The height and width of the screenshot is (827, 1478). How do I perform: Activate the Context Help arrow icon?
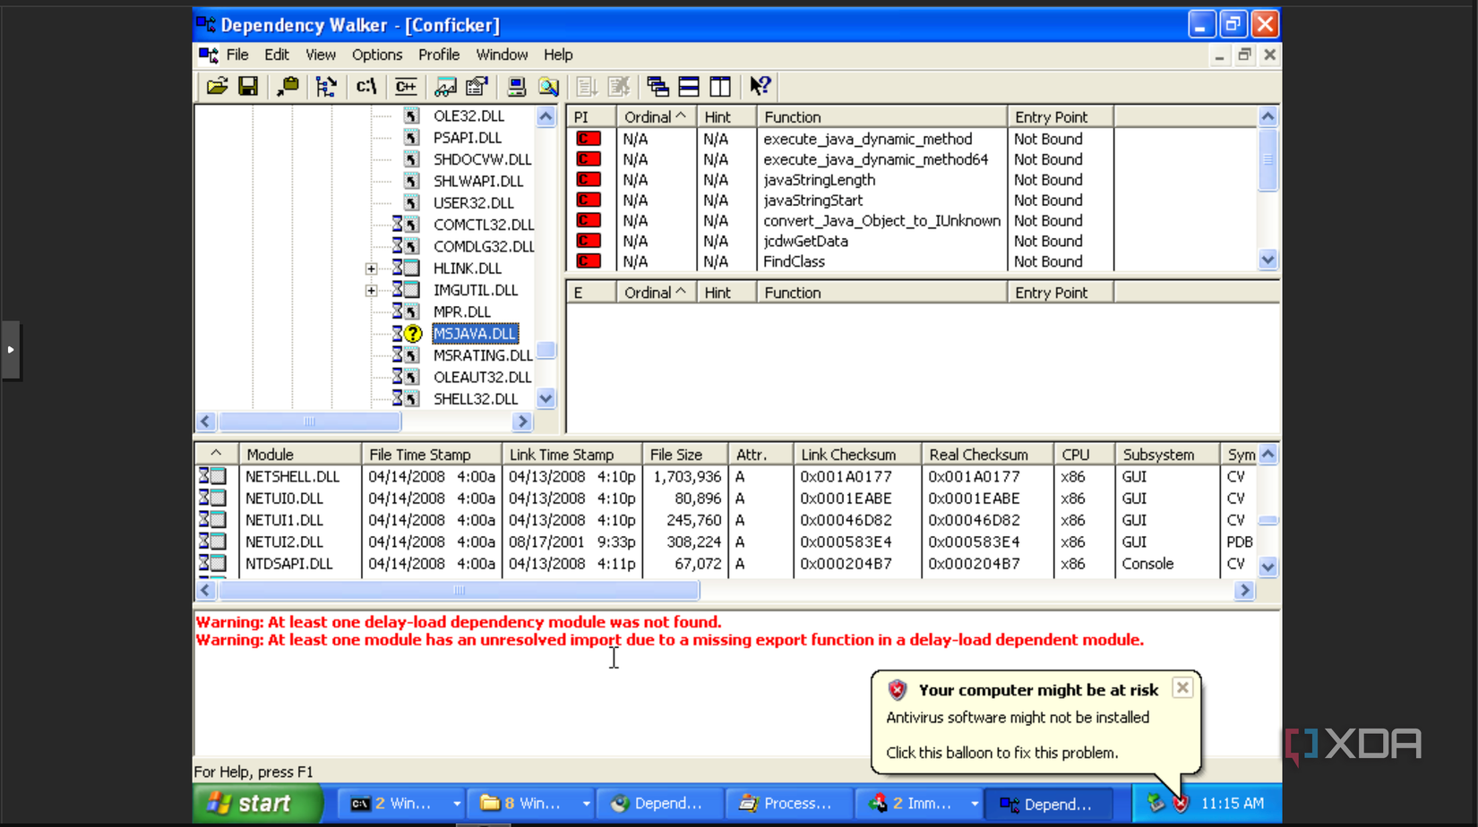point(760,86)
